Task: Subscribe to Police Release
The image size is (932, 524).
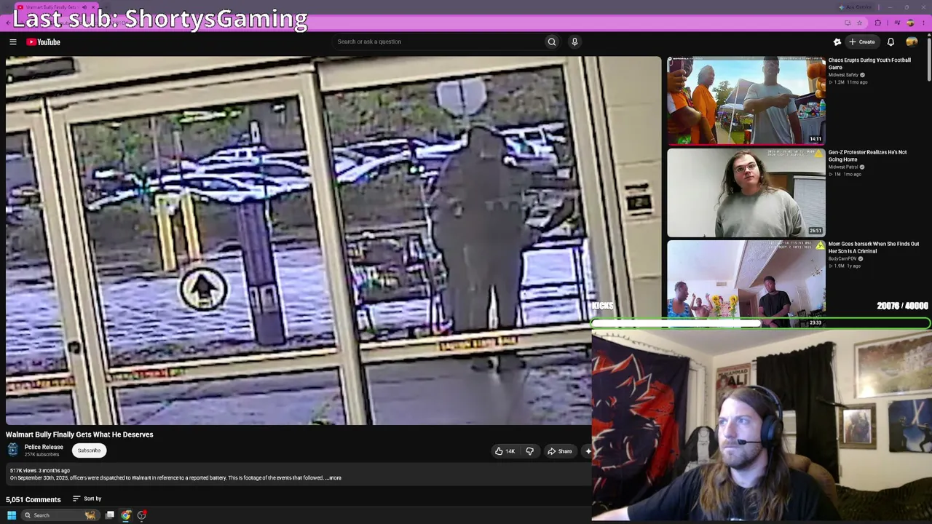Action: tap(90, 450)
